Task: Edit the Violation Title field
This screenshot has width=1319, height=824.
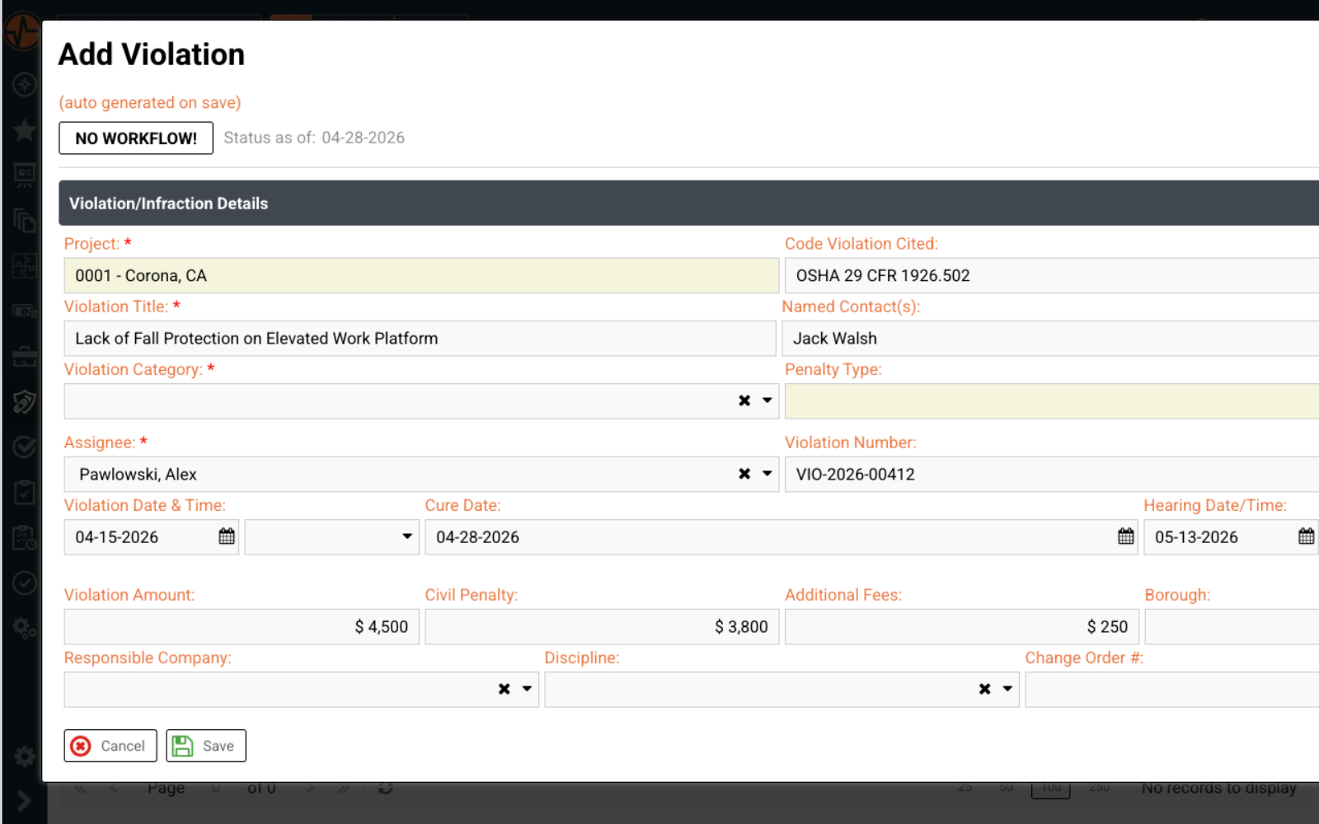Action: [x=420, y=339]
